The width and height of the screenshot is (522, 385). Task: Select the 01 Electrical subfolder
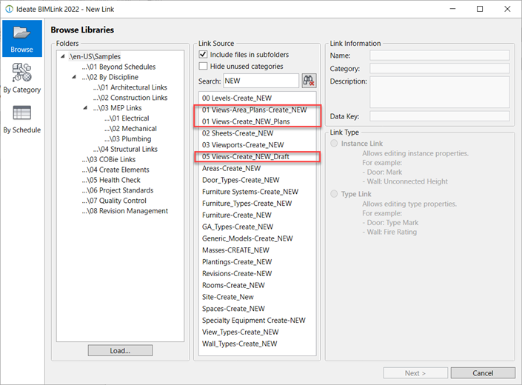tap(127, 118)
